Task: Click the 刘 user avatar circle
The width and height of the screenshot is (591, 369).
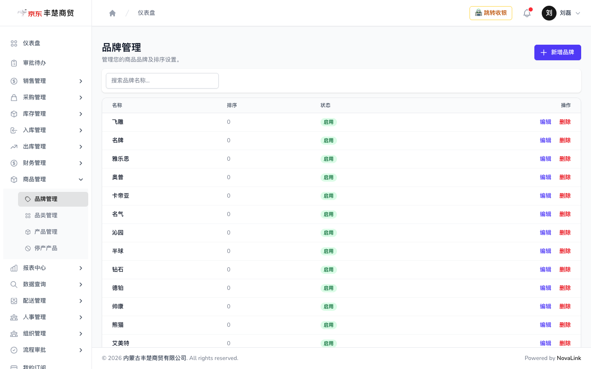Action: (x=549, y=13)
